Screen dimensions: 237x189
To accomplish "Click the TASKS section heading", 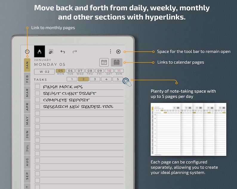I will click(40, 79).
